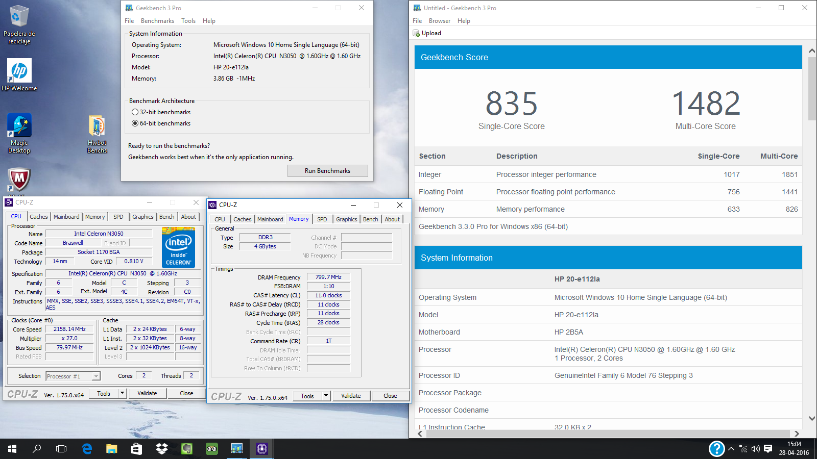The height and width of the screenshot is (459, 817).
Task: Expand the Tools dropdown arrow in right CPU-Z
Action: tap(326, 396)
